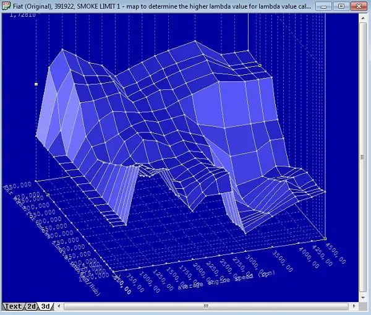Click the yellow marker at bottom-right grid corner

(325, 238)
